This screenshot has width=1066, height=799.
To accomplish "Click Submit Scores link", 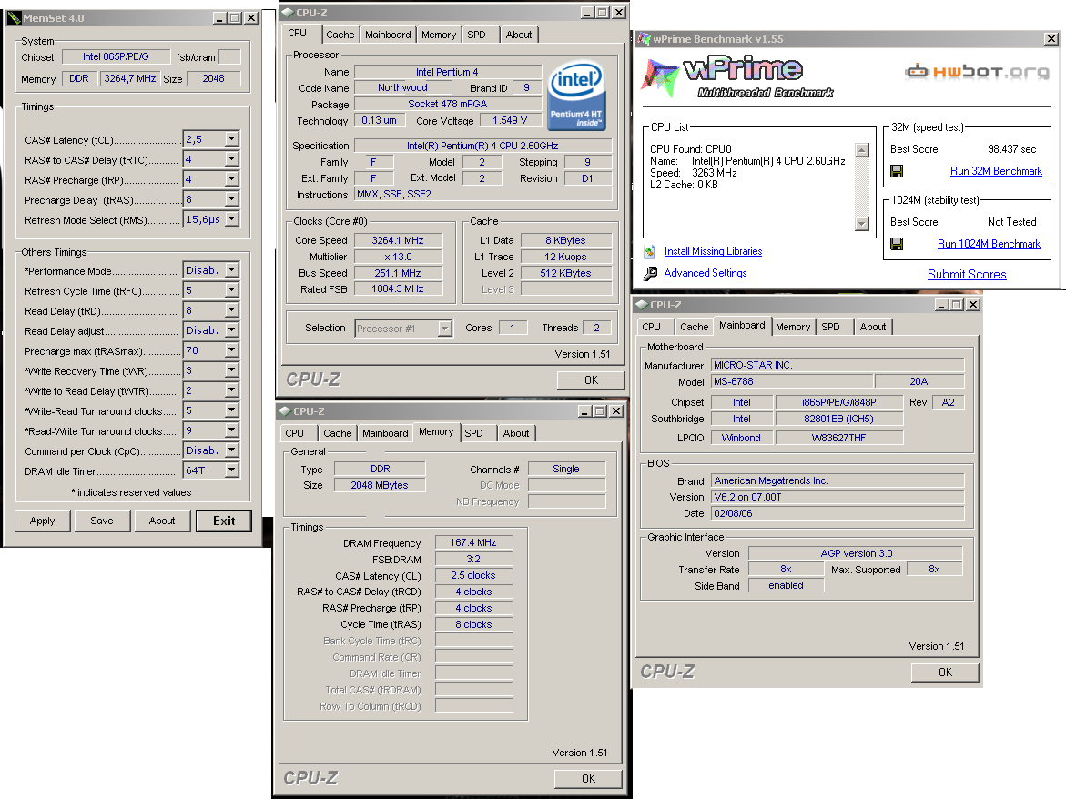I will pos(967,275).
